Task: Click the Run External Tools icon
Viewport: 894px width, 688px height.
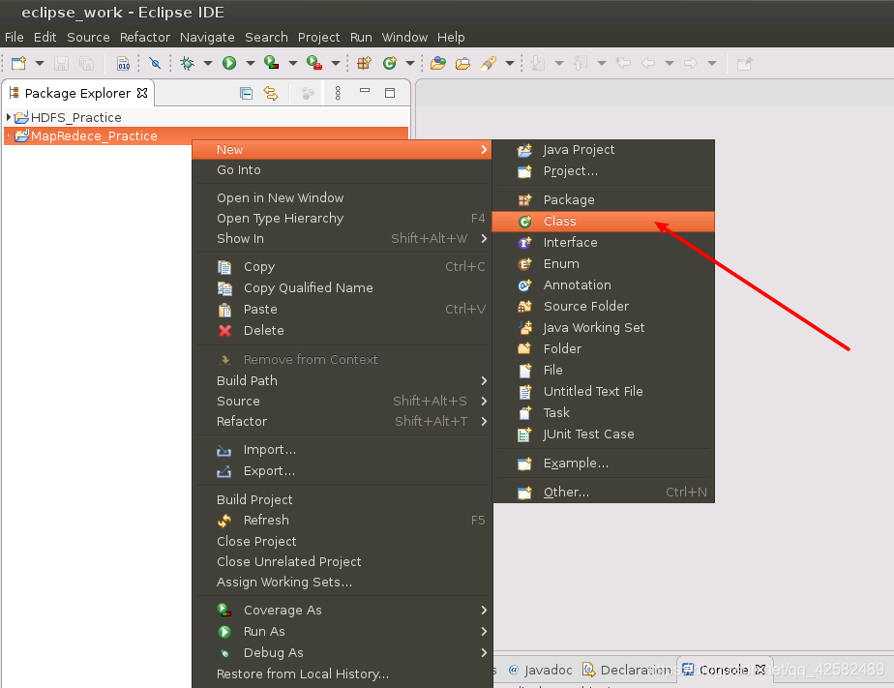Action: coord(314,63)
